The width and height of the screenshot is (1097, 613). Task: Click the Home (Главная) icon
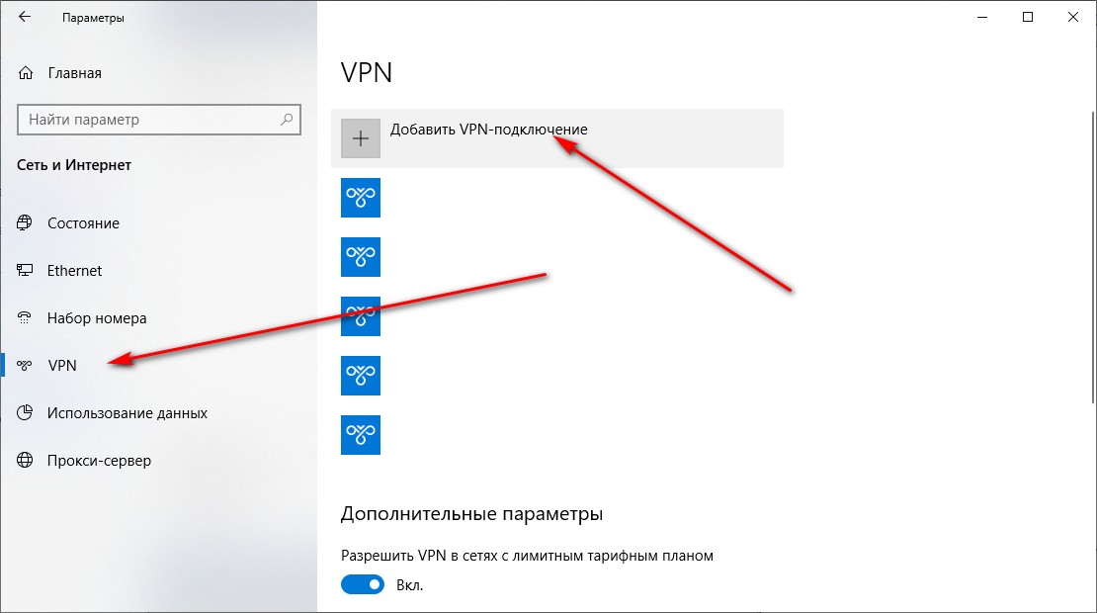(26, 73)
